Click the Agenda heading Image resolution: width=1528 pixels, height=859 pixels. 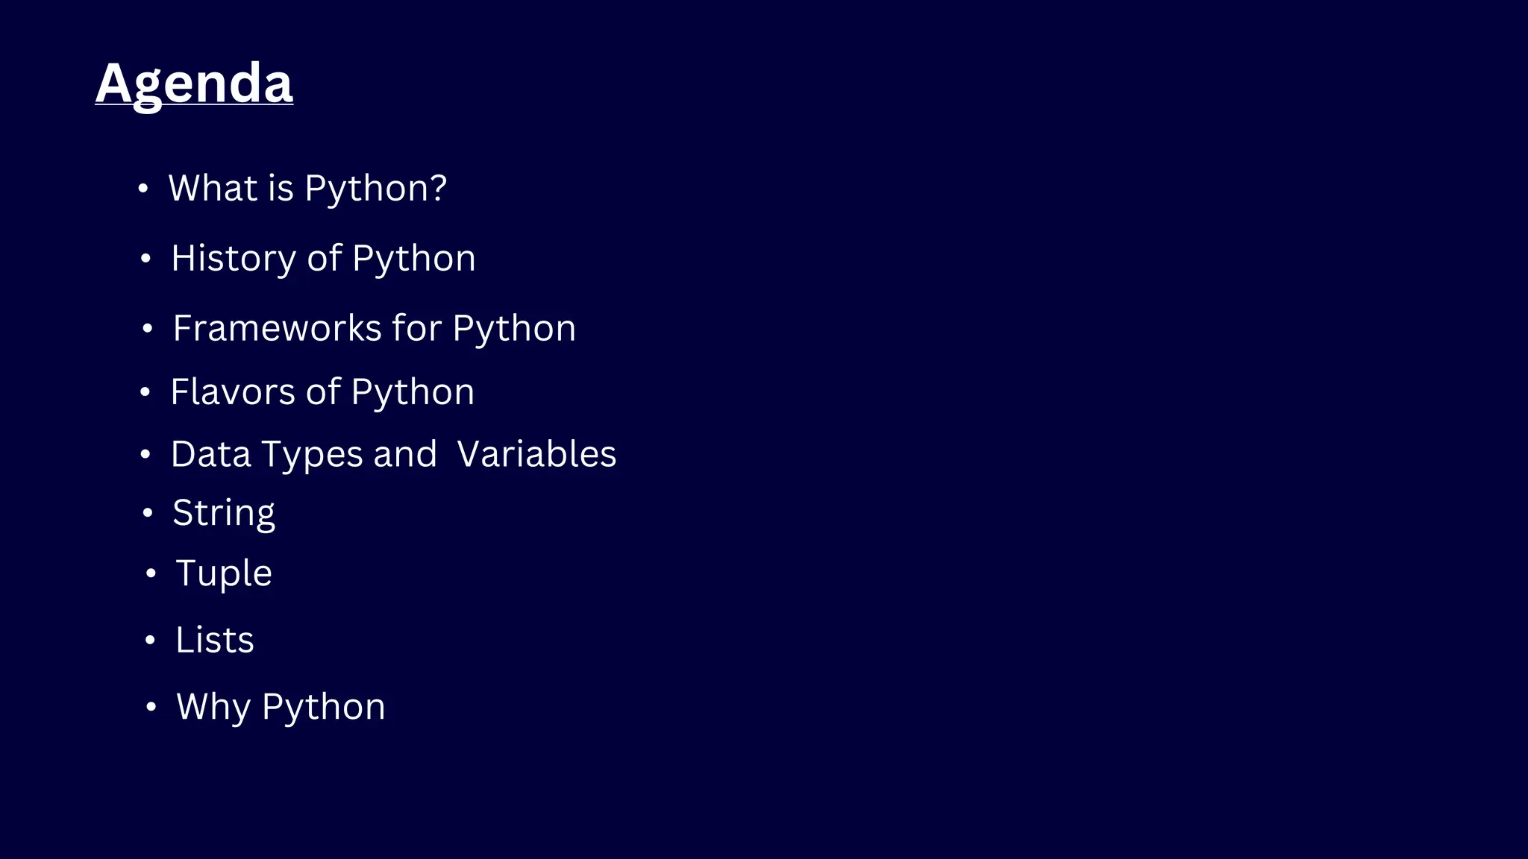[x=194, y=84]
